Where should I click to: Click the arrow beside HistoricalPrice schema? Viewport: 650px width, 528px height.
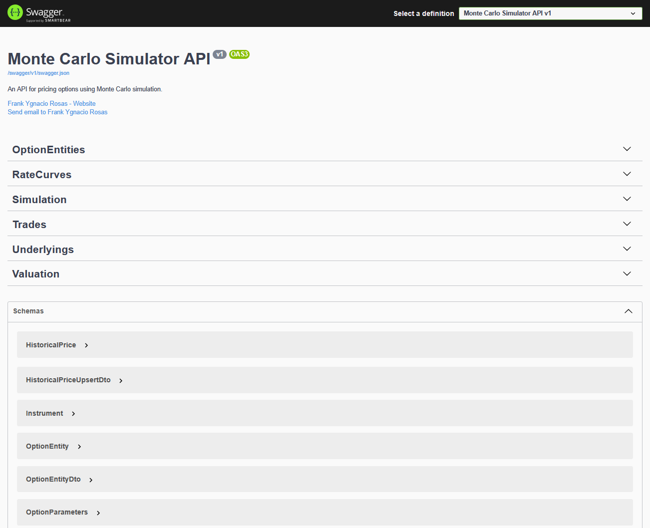pyautogui.click(x=86, y=345)
